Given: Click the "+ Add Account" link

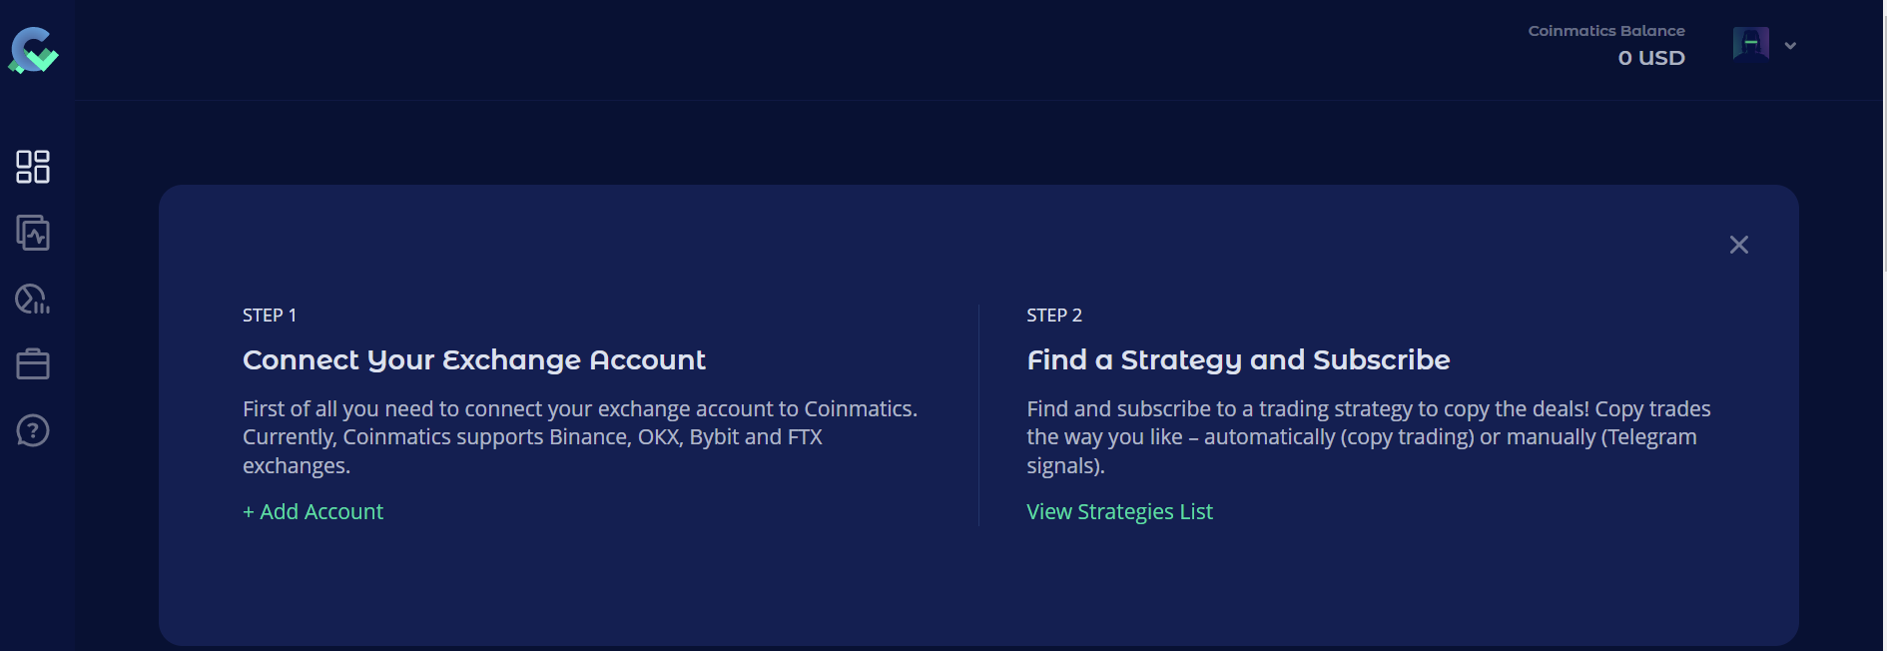Looking at the screenshot, I should (313, 512).
